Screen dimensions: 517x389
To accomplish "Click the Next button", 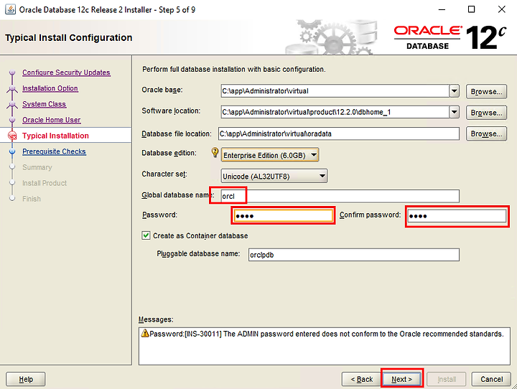I will 402,379.
